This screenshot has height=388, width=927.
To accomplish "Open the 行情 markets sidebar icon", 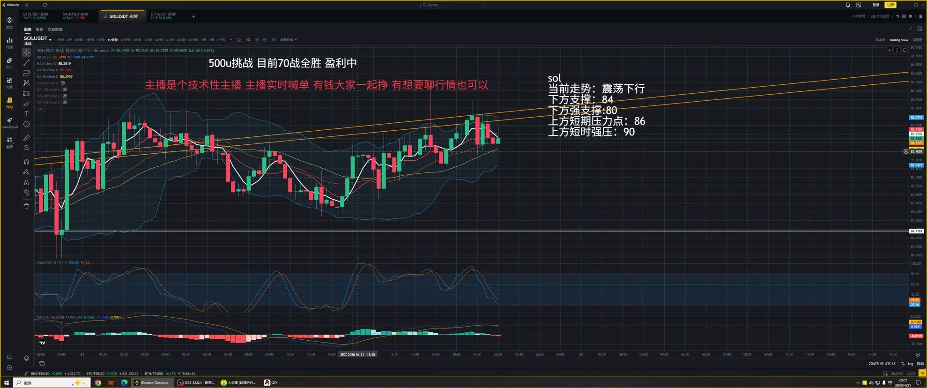I will pyautogui.click(x=9, y=42).
